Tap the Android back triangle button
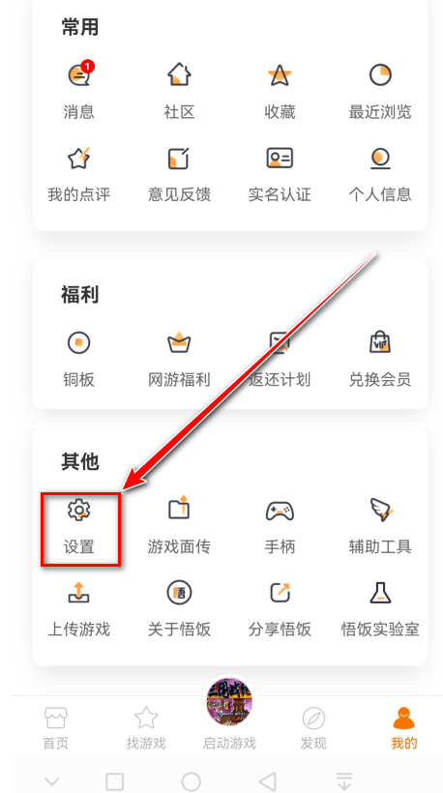The image size is (443, 793). click(x=268, y=781)
